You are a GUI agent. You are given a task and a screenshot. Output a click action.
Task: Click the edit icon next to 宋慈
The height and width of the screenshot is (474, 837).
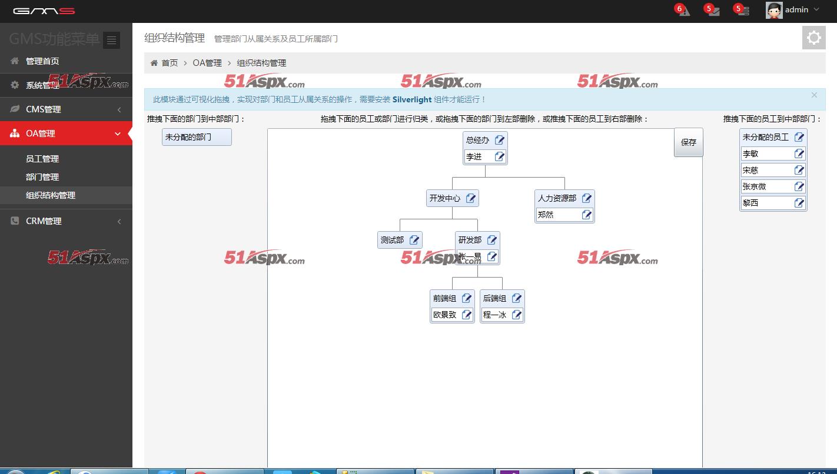click(x=799, y=170)
